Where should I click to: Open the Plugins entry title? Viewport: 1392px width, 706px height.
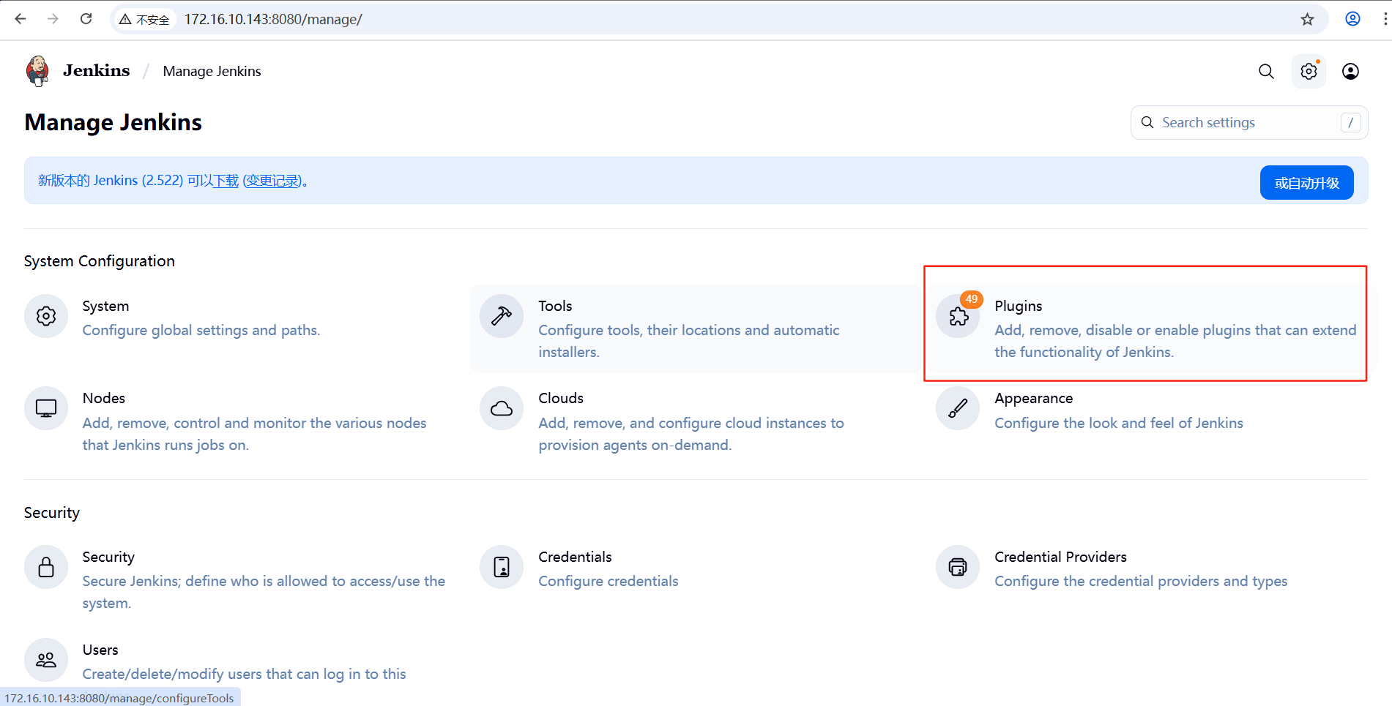[1018, 306]
